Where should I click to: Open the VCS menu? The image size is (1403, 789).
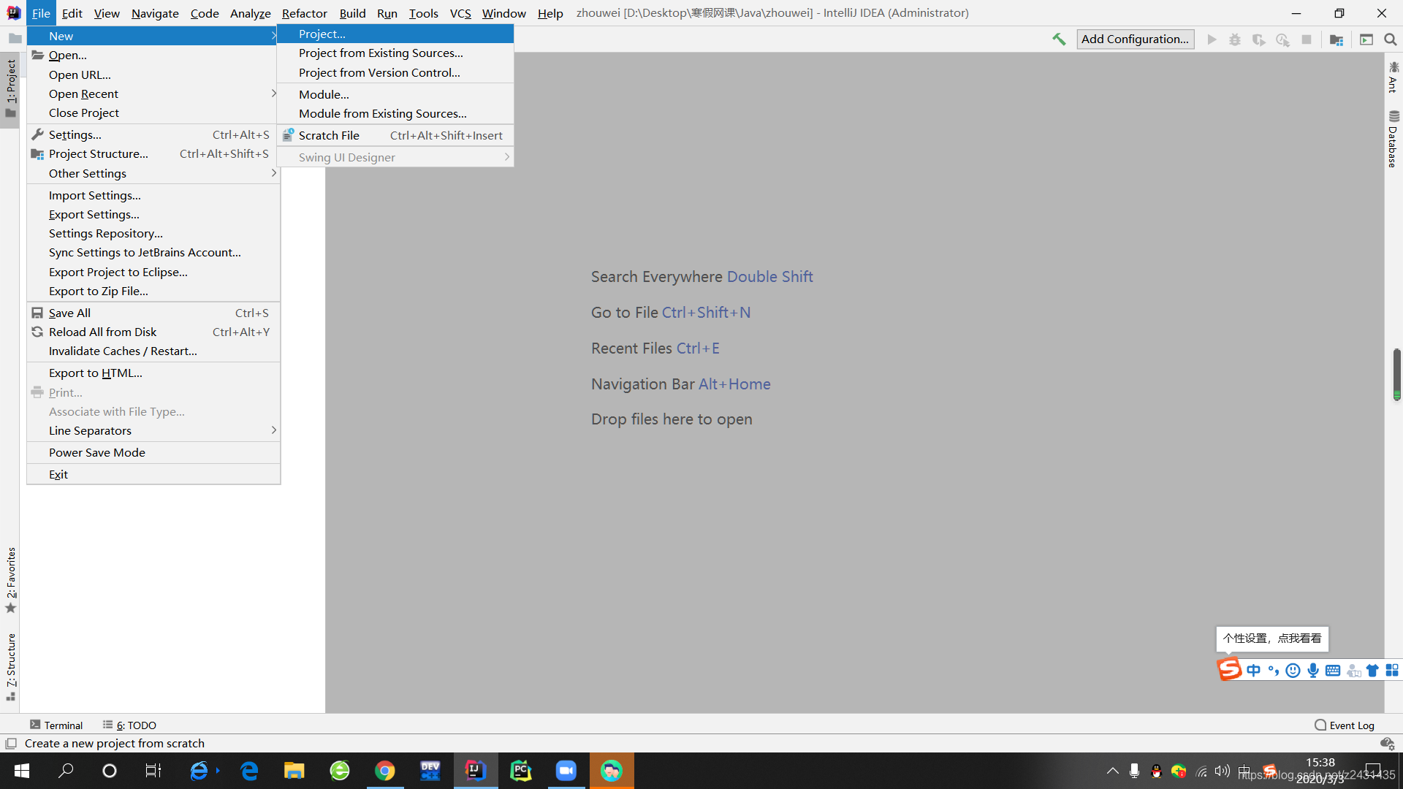pyautogui.click(x=460, y=13)
